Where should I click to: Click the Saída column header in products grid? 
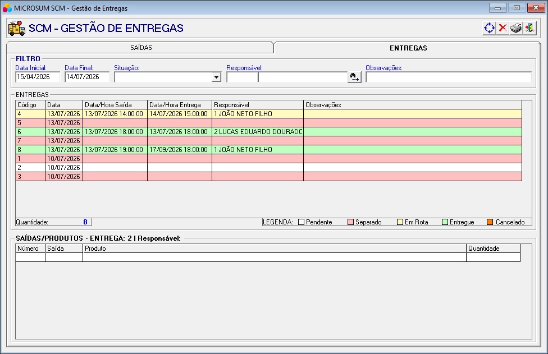(x=64, y=249)
